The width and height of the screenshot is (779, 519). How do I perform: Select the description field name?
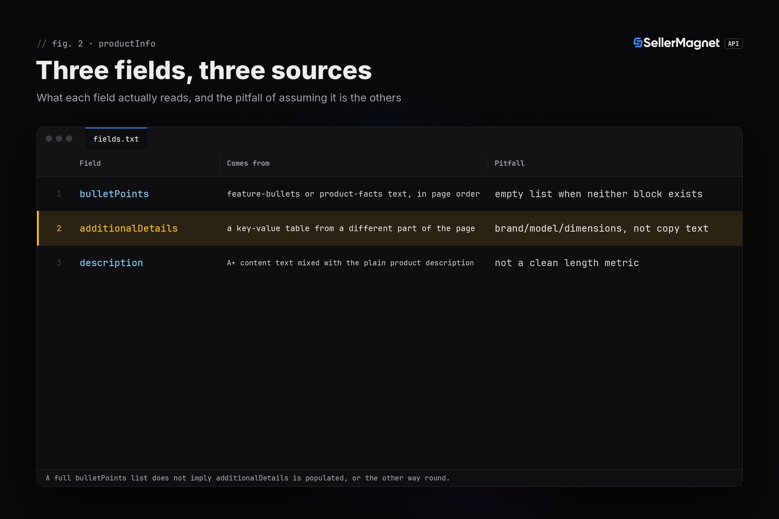coord(112,263)
